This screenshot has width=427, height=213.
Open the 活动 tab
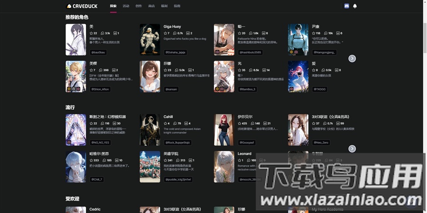point(126,6)
